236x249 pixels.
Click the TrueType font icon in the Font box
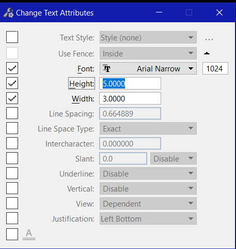click(106, 68)
